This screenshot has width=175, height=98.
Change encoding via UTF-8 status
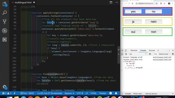click(80, 93)
